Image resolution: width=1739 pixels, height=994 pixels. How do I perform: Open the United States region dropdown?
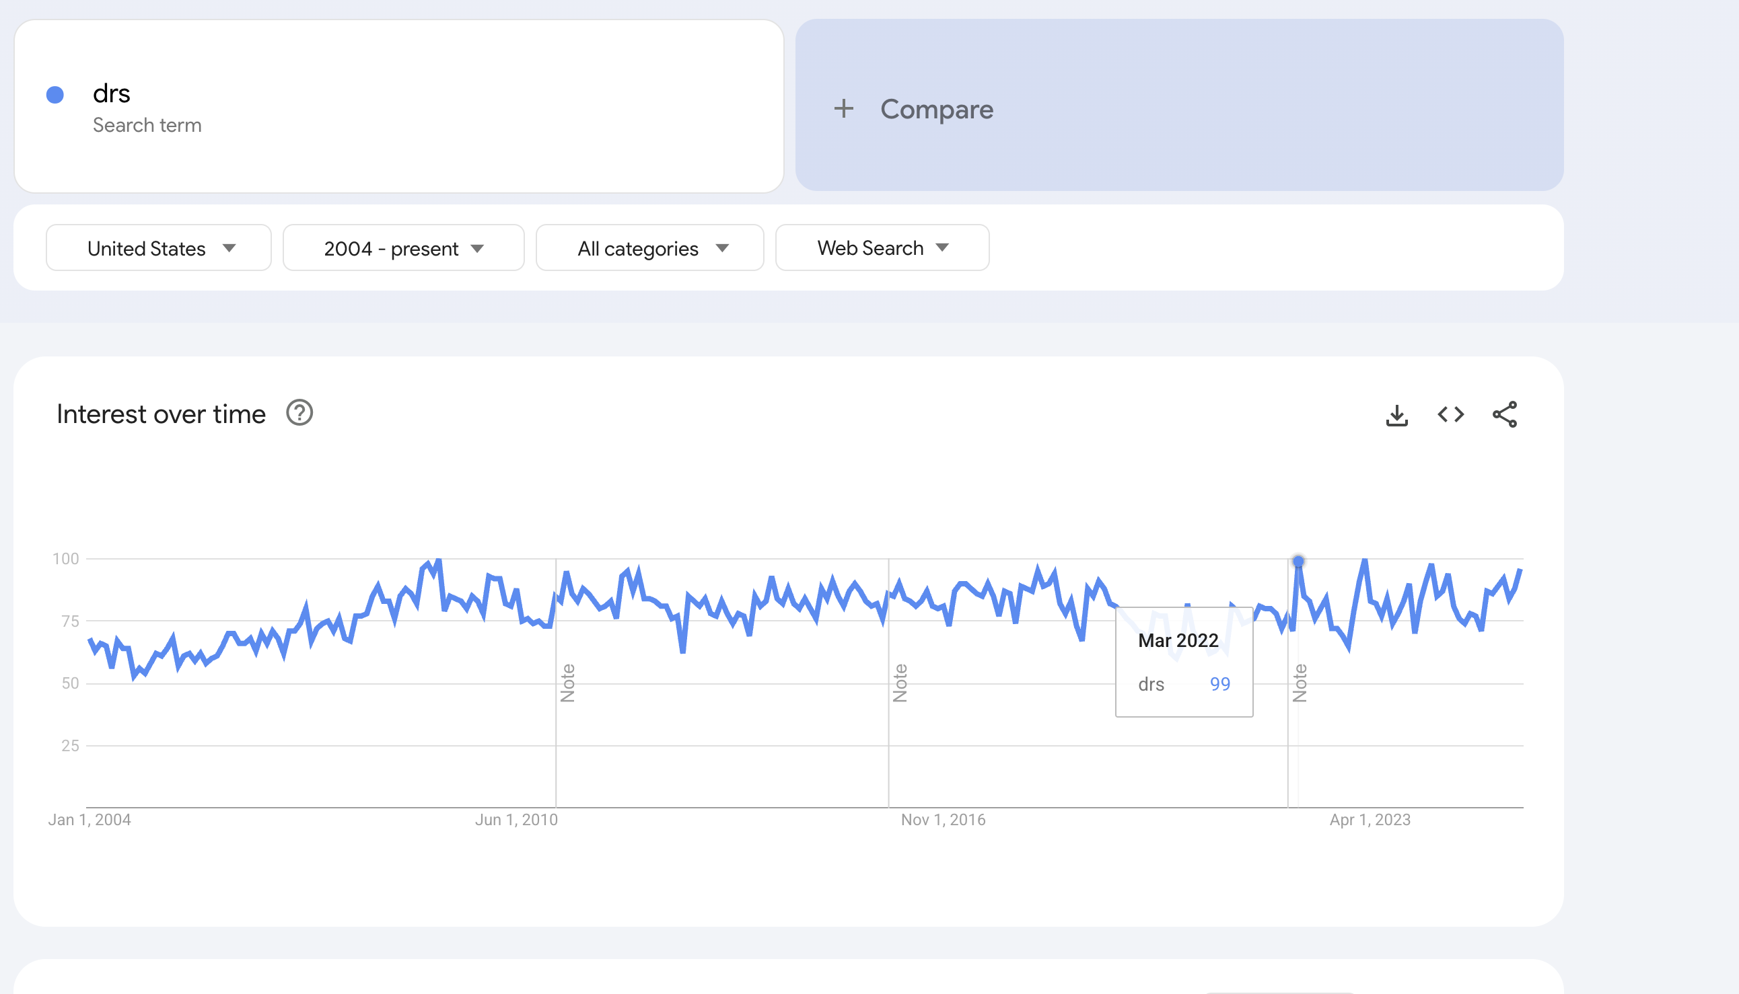coord(158,247)
